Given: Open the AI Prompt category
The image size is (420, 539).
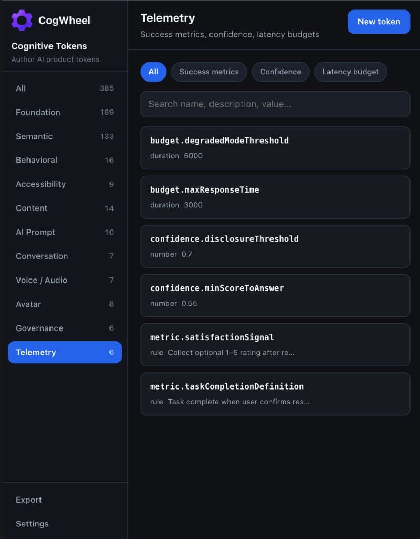Looking at the screenshot, I should pos(65,232).
